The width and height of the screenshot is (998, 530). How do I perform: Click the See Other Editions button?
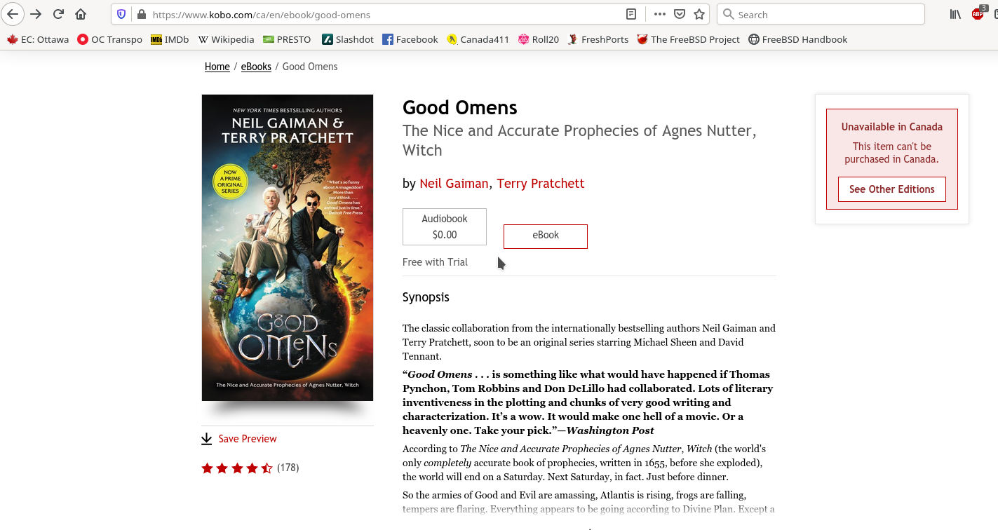pos(892,189)
